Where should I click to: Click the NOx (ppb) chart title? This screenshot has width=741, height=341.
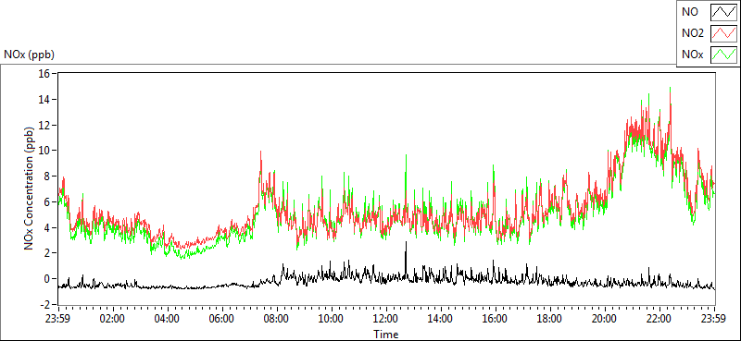pos(30,55)
